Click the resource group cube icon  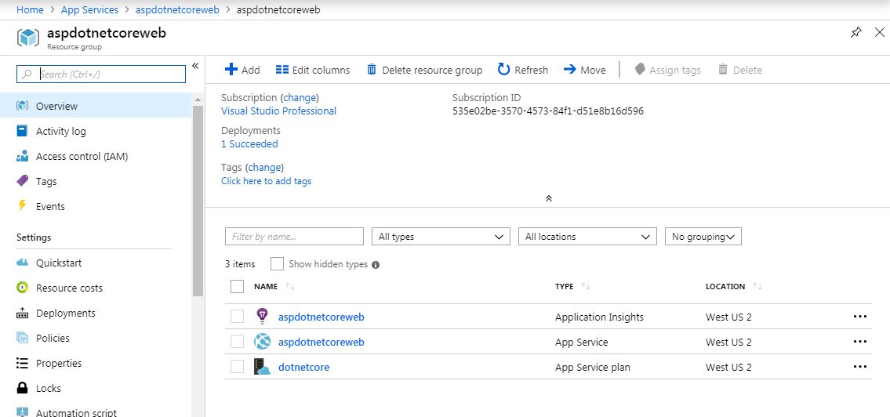pyautogui.click(x=28, y=38)
